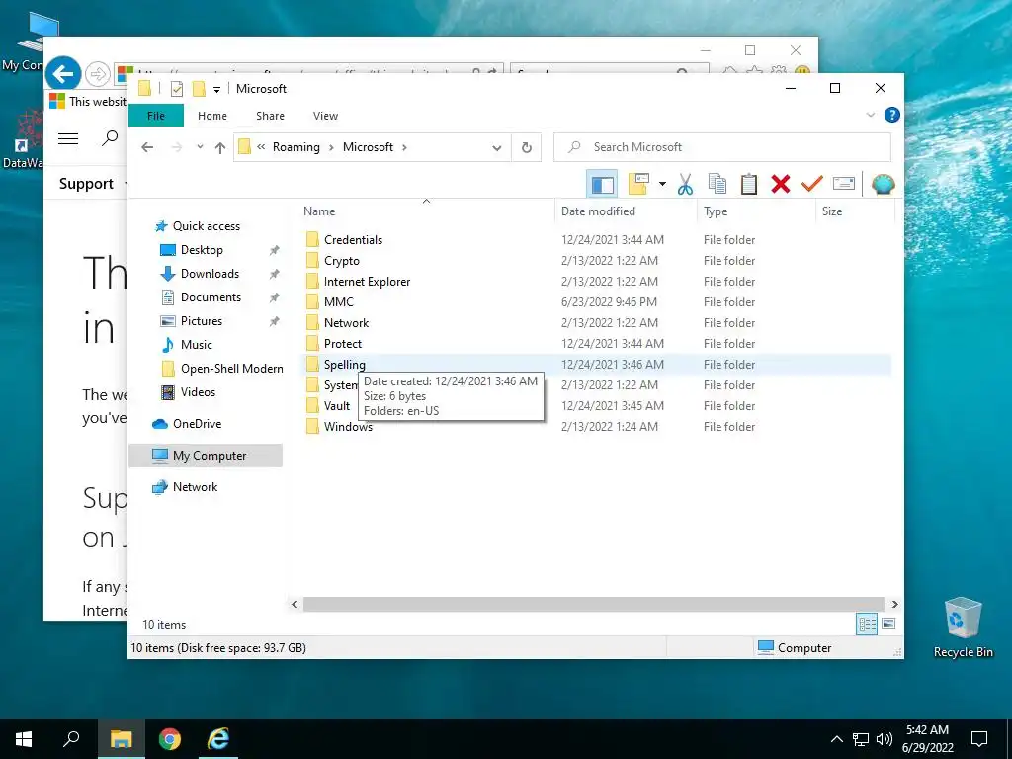Select Quick access in navigation pane

pos(206,226)
